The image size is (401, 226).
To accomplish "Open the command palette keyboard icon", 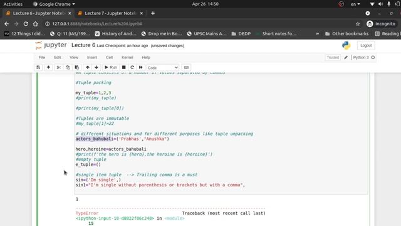I will coord(186,67).
